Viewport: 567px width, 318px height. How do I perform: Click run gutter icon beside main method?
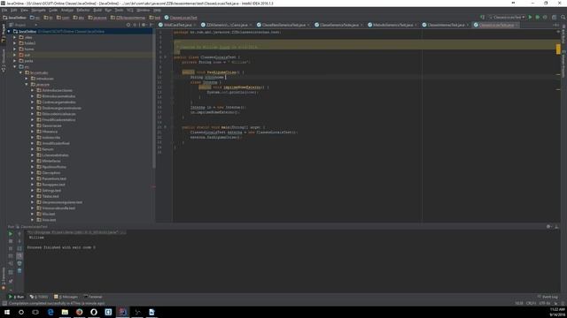click(166, 127)
